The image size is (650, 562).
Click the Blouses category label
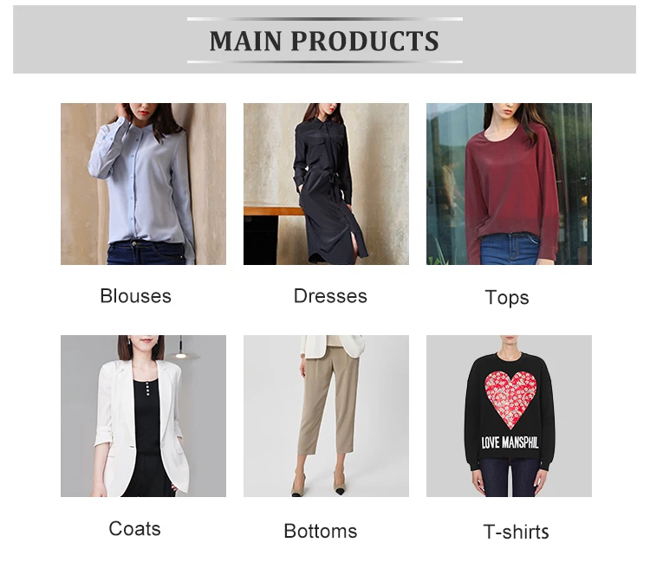(x=135, y=296)
